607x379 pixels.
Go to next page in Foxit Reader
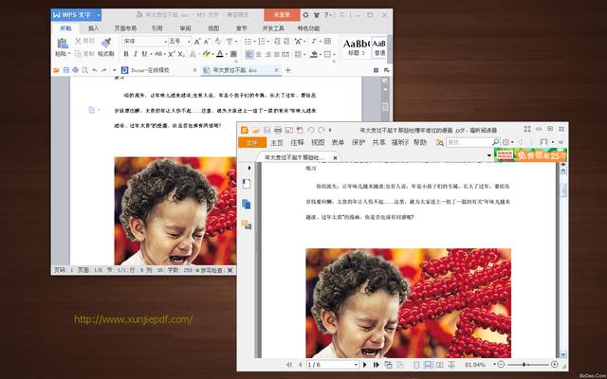(x=364, y=365)
